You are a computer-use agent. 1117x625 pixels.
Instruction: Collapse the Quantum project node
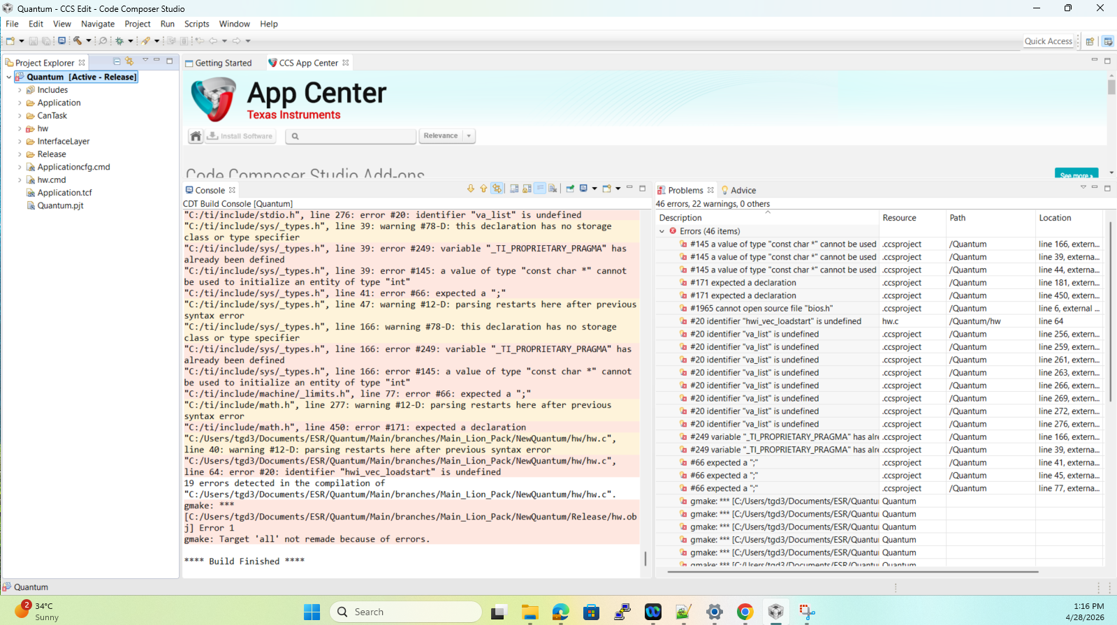pyautogui.click(x=8, y=78)
